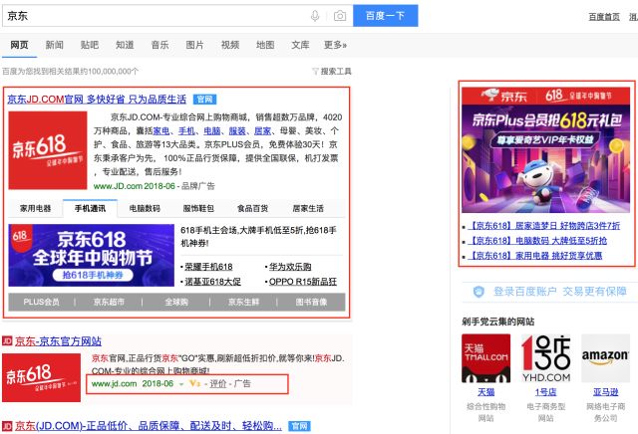Screen dimensions: 638x434
Task: Switch to the 贴吧 tab
Action: point(90,45)
